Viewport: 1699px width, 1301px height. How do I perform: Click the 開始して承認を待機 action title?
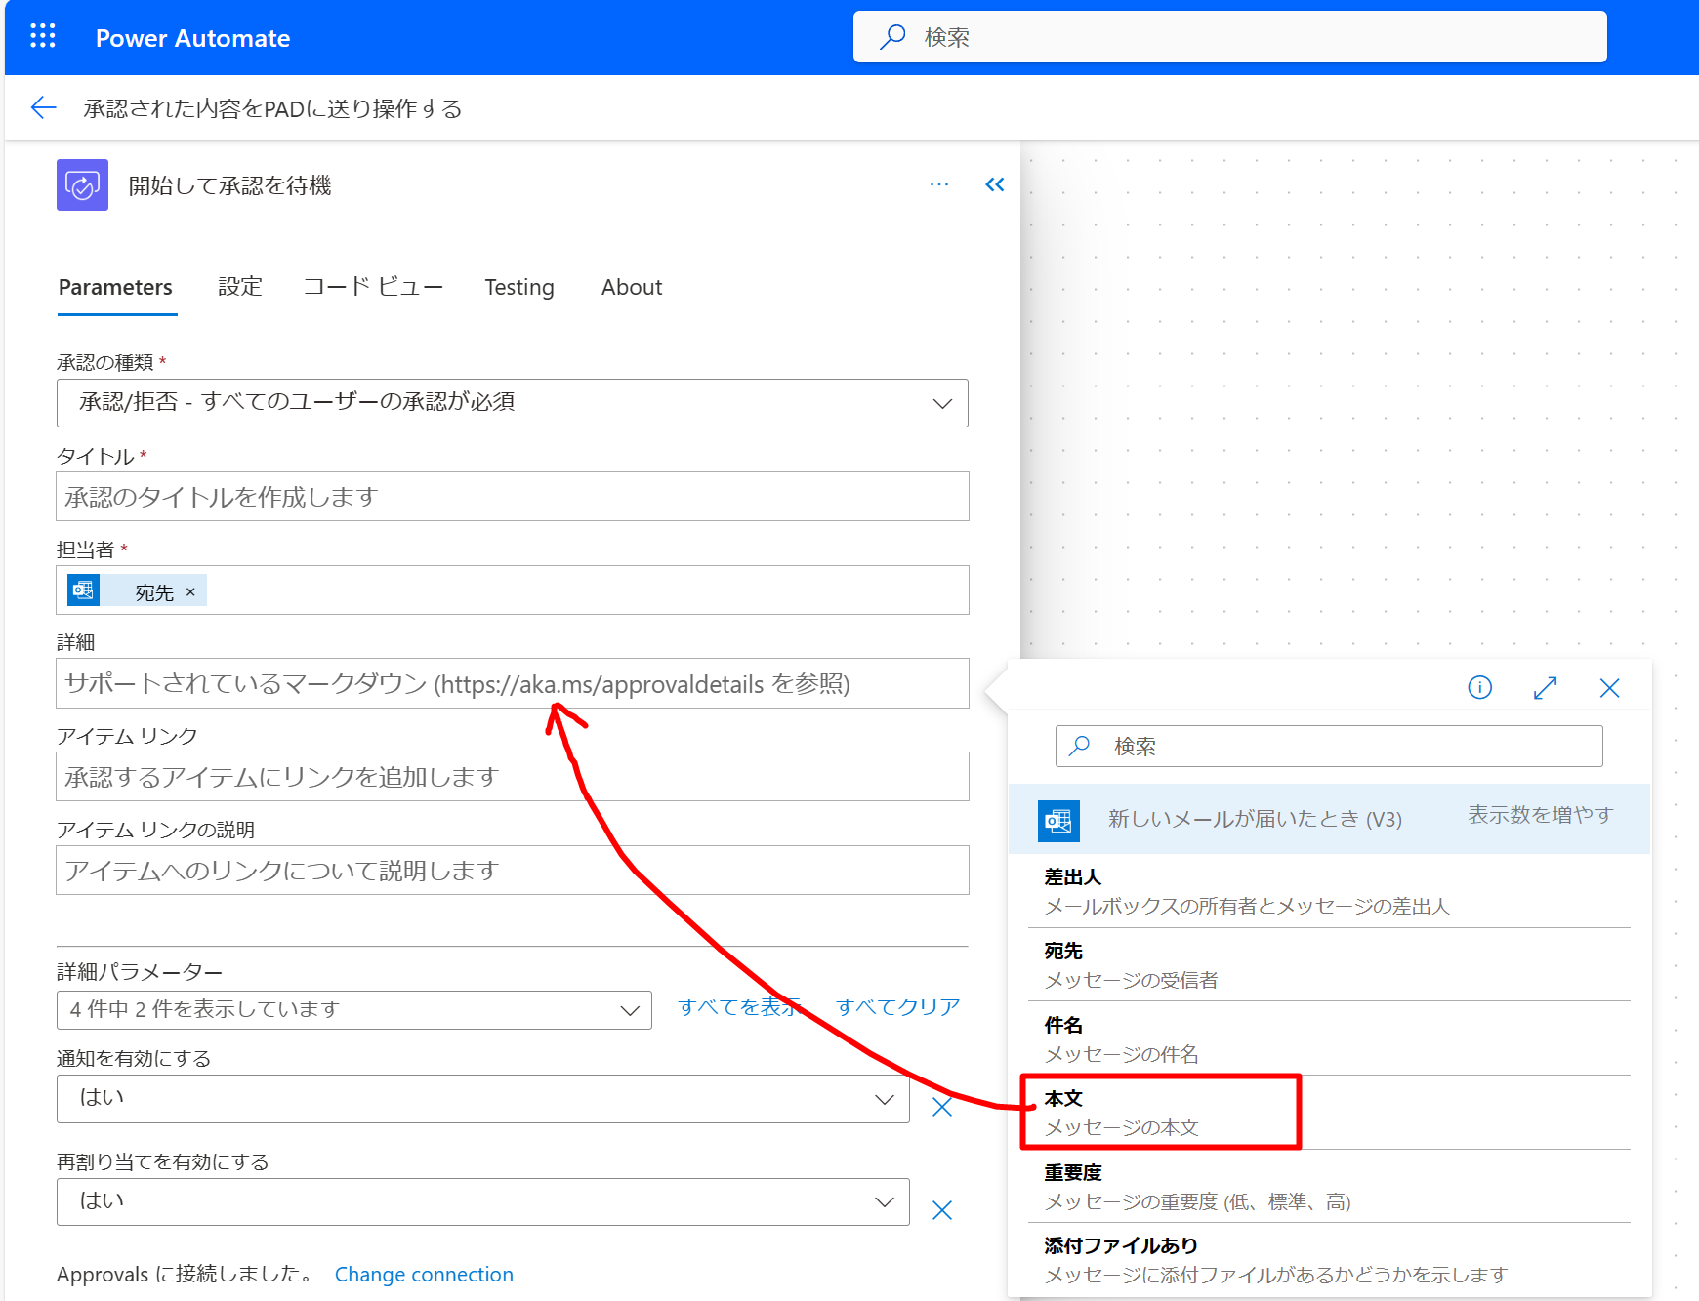(229, 185)
